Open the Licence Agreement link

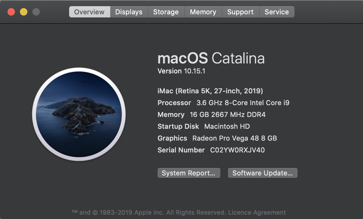[x=257, y=213]
